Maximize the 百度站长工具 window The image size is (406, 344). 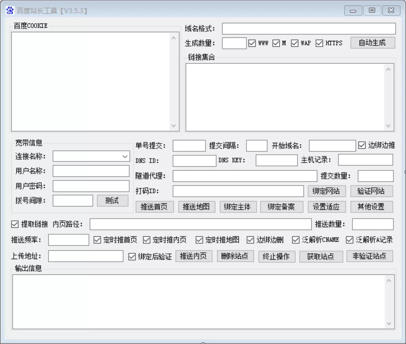(372, 10)
